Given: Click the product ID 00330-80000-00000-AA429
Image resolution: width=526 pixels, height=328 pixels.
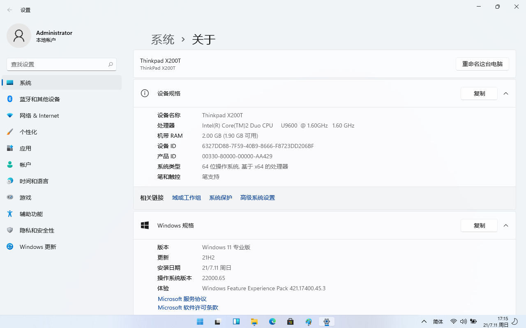Looking at the screenshot, I should click(x=237, y=156).
